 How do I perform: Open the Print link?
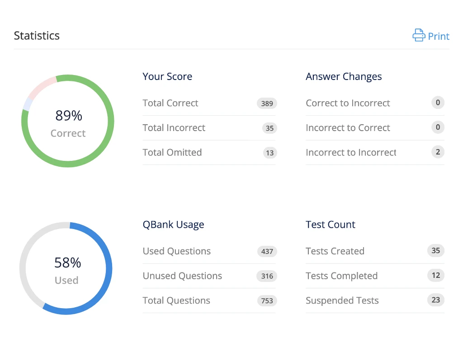click(x=431, y=36)
